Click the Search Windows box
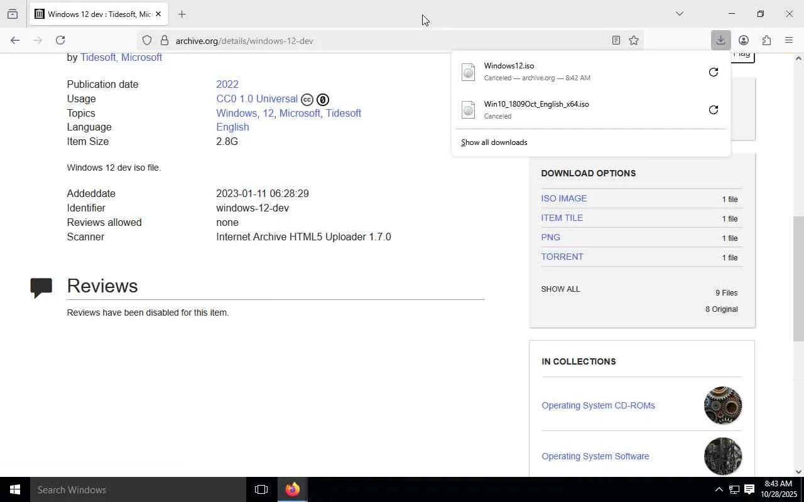The image size is (804, 502). point(138,489)
